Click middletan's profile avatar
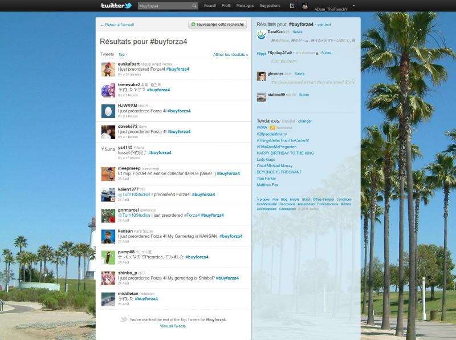The width and height of the screenshot is (456, 340). pyautogui.click(x=108, y=299)
